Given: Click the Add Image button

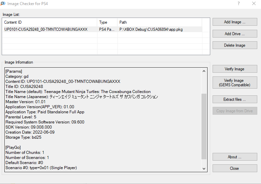Looking at the screenshot, I should click(x=235, y=22).
